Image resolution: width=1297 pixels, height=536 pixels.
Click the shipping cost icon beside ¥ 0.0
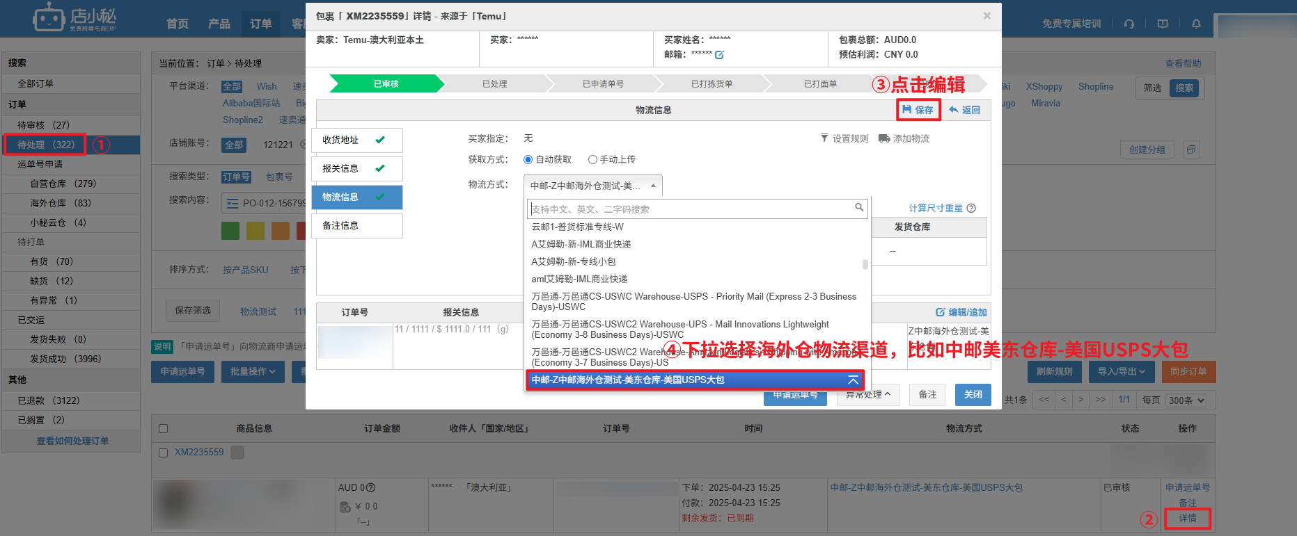pyautogui.click(x=345, y=507)
